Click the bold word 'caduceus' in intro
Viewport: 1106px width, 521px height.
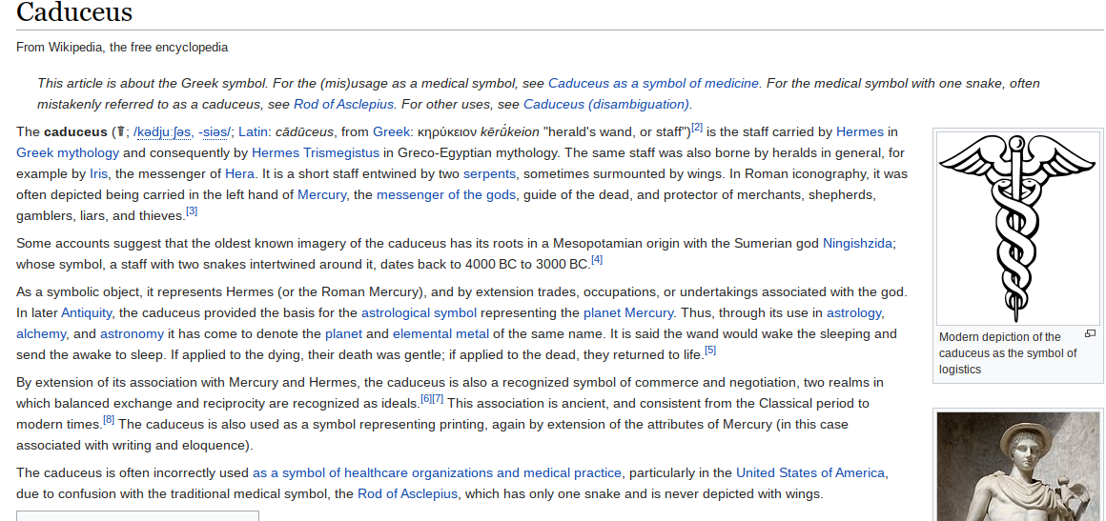coord(75,131)
